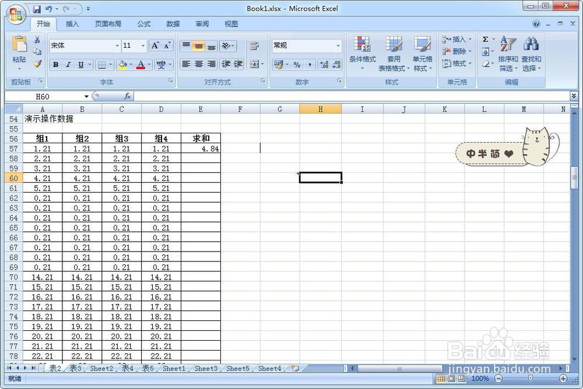Bottom-align cell contents
The height and width of the screenshot is (389, 583).
click(211, 45)
